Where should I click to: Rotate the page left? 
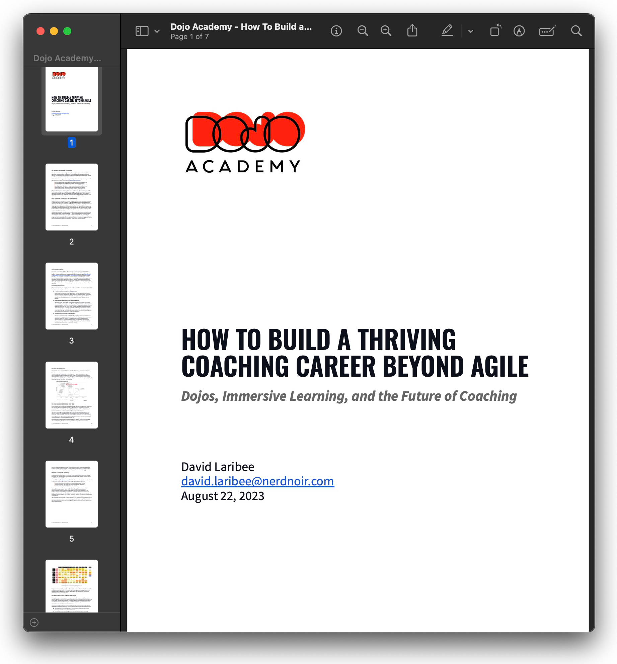click(495, 30)
